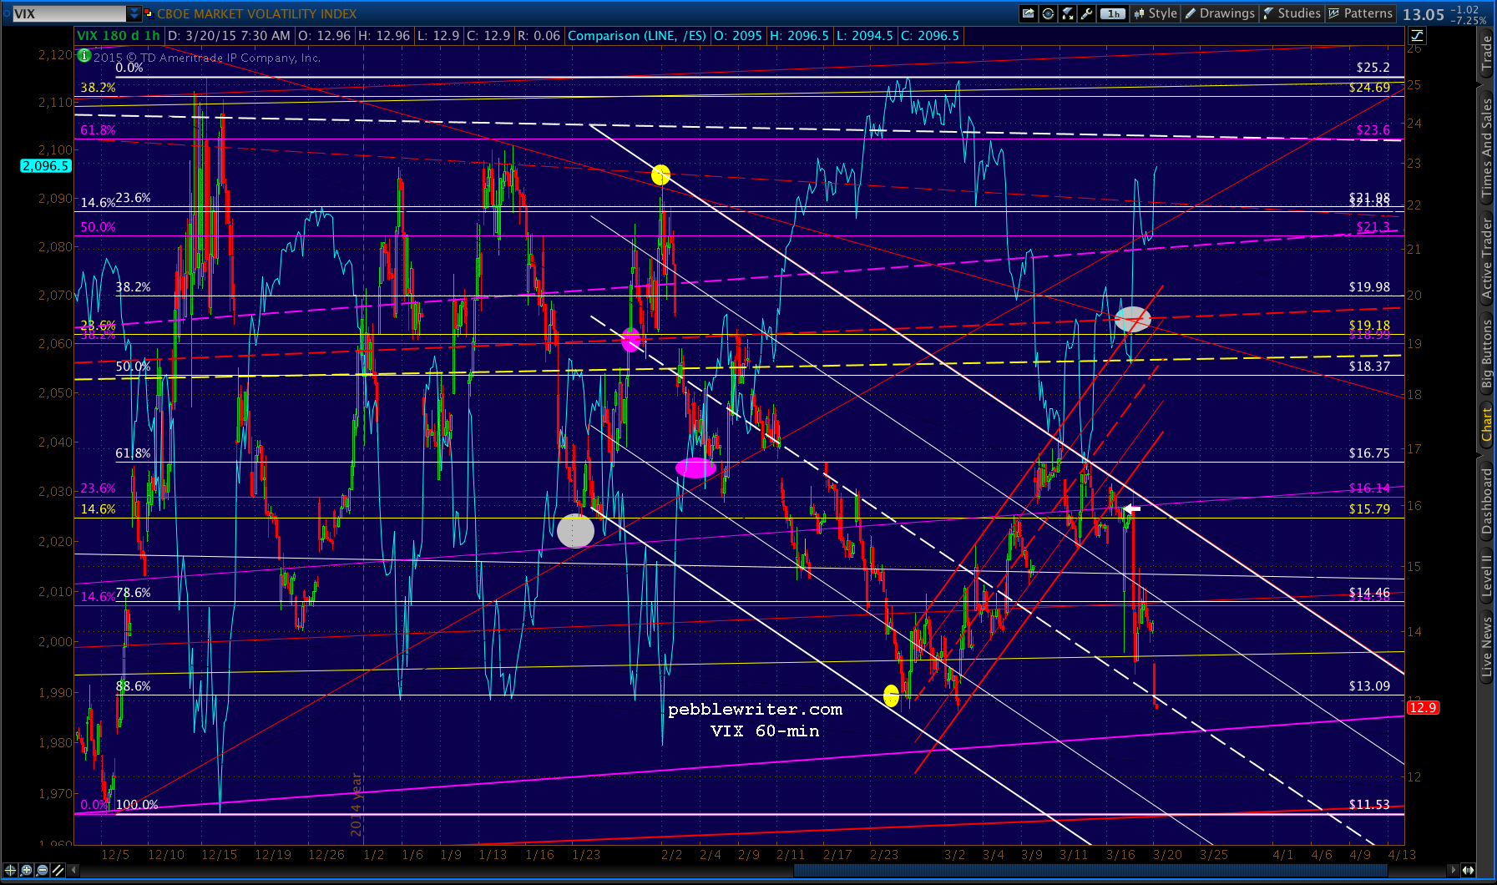Screen dimensions: 1497x885
Task: Open the Level II side tab
Action: point(1487,575)
